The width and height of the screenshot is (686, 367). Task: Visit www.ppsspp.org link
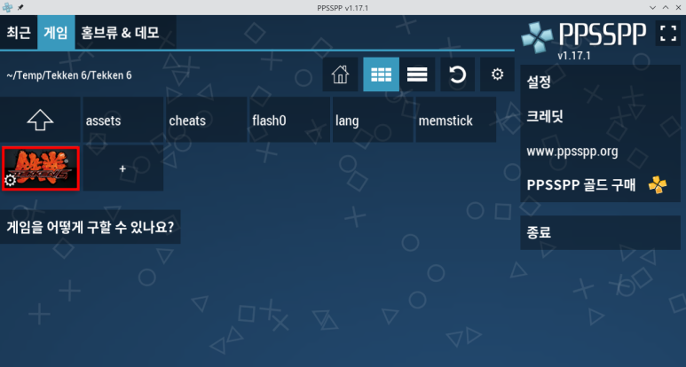[600, 151]
